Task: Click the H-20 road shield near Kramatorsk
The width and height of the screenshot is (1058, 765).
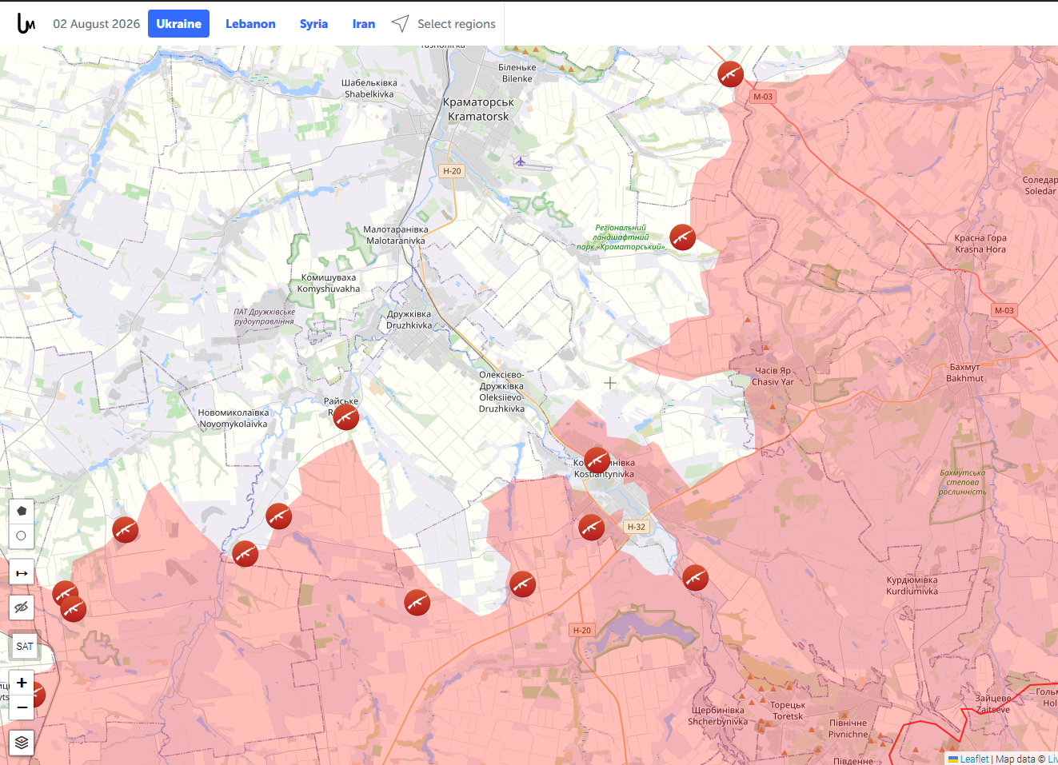Action: 452,171
